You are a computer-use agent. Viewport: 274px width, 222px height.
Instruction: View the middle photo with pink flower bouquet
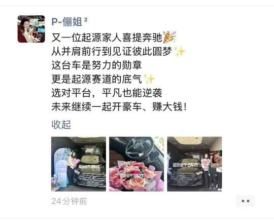(136, 164)
